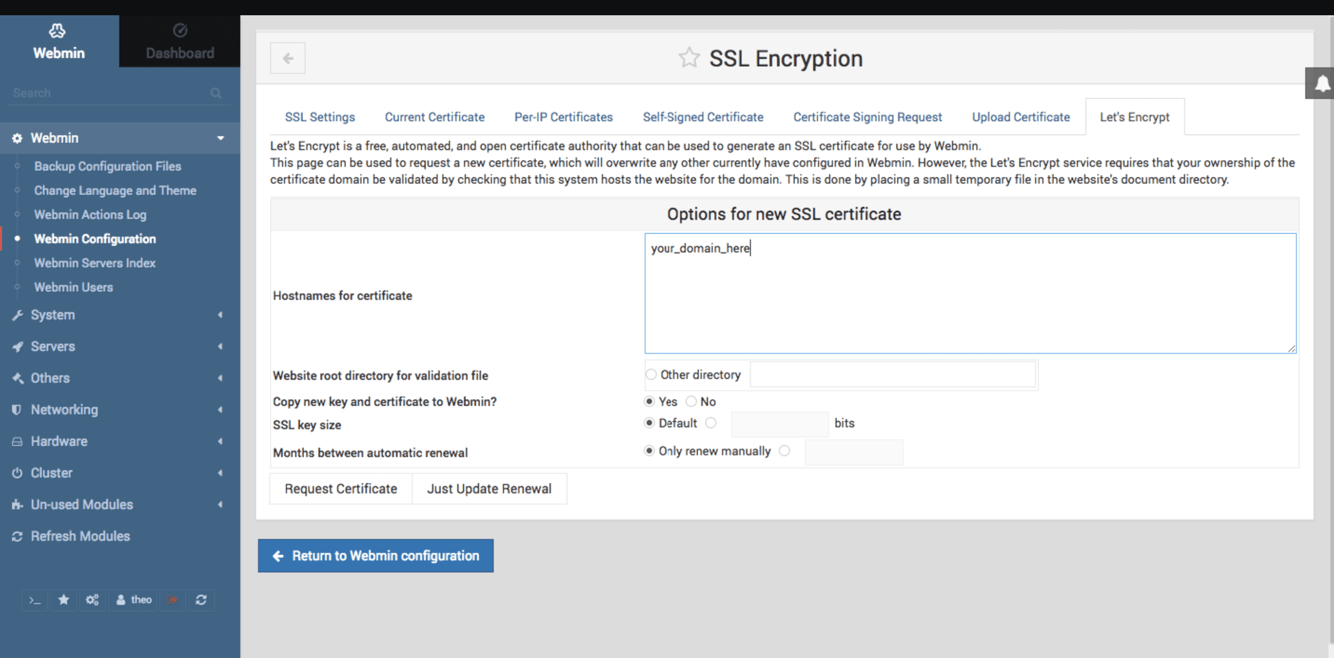Click the SSL key size bits field
1334x658 pixels.
tap(780, 424)
